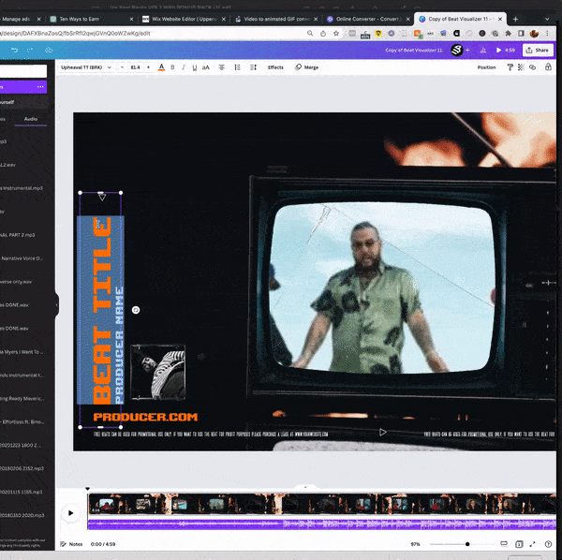Open a new browser tab
This screenshot has height=560, width=562.
click(x=515, y=19)
